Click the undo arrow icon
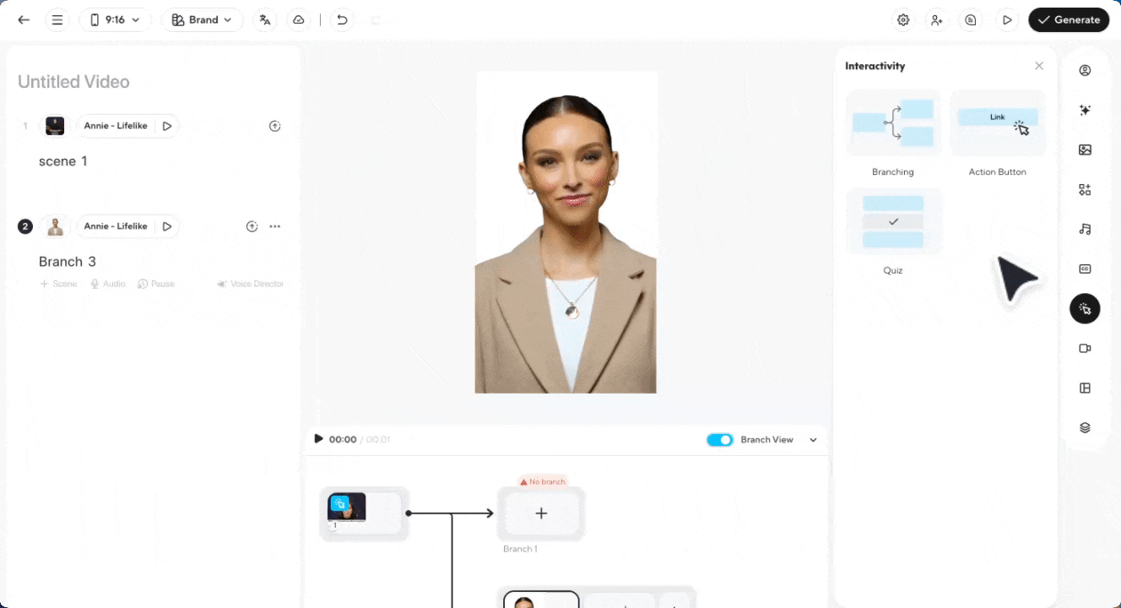The image size is (1121, 608). pyautogui.click(x=342, y=19)
